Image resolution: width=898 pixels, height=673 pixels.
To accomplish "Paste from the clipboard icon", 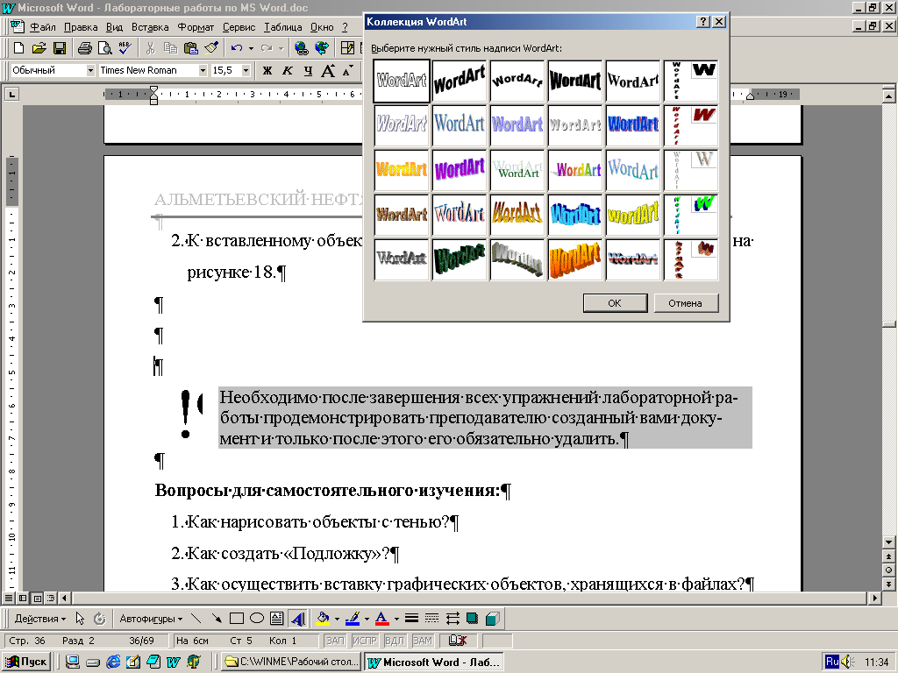I will [190, 48].
